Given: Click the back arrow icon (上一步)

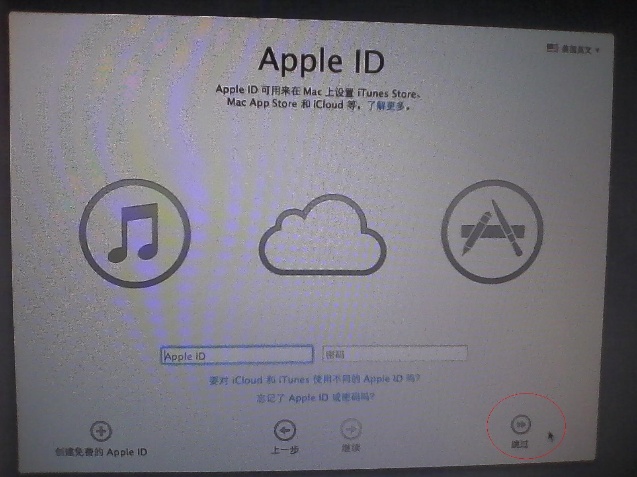Looking at the screenshot, I should (285, 430).
